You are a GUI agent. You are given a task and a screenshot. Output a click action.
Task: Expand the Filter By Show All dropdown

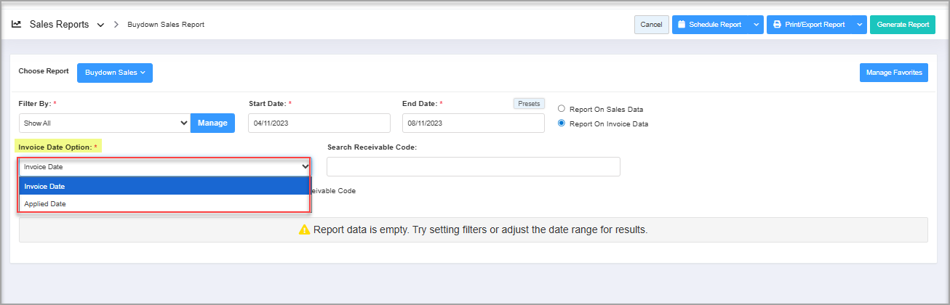[104, 123]
